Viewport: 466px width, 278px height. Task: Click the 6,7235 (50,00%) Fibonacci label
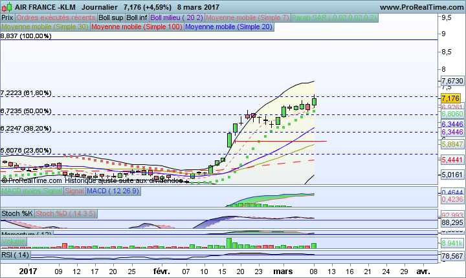(26, 111)
